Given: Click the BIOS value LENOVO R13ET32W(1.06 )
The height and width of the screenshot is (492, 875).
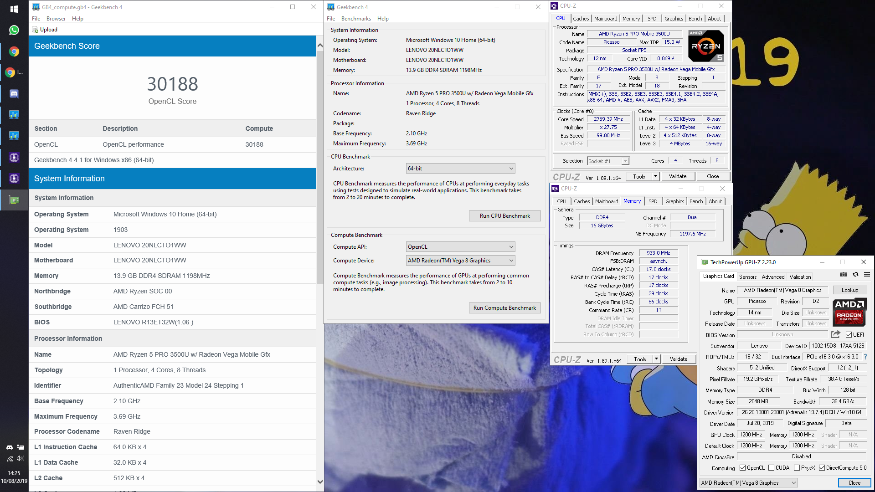Looking at the screenshot, I should pos(154,322).
